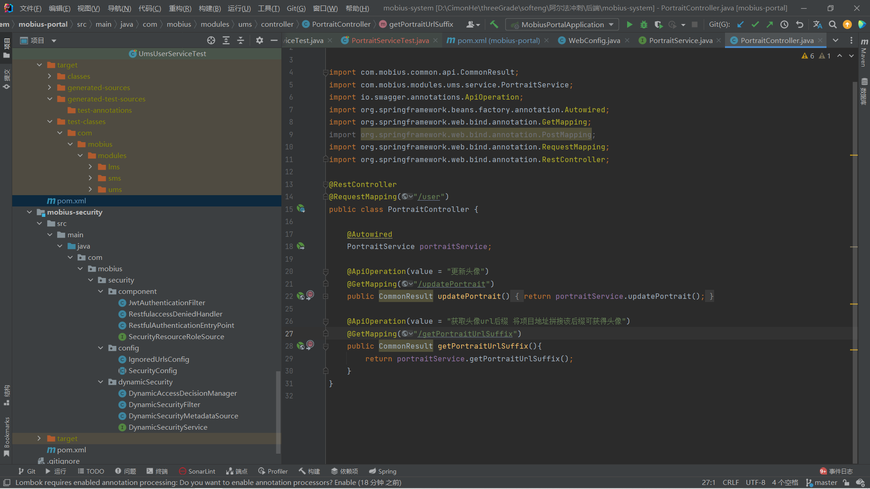Collapse the dynamicSecurity package
The width and height of the screenshot is (870, 489).
101,382
